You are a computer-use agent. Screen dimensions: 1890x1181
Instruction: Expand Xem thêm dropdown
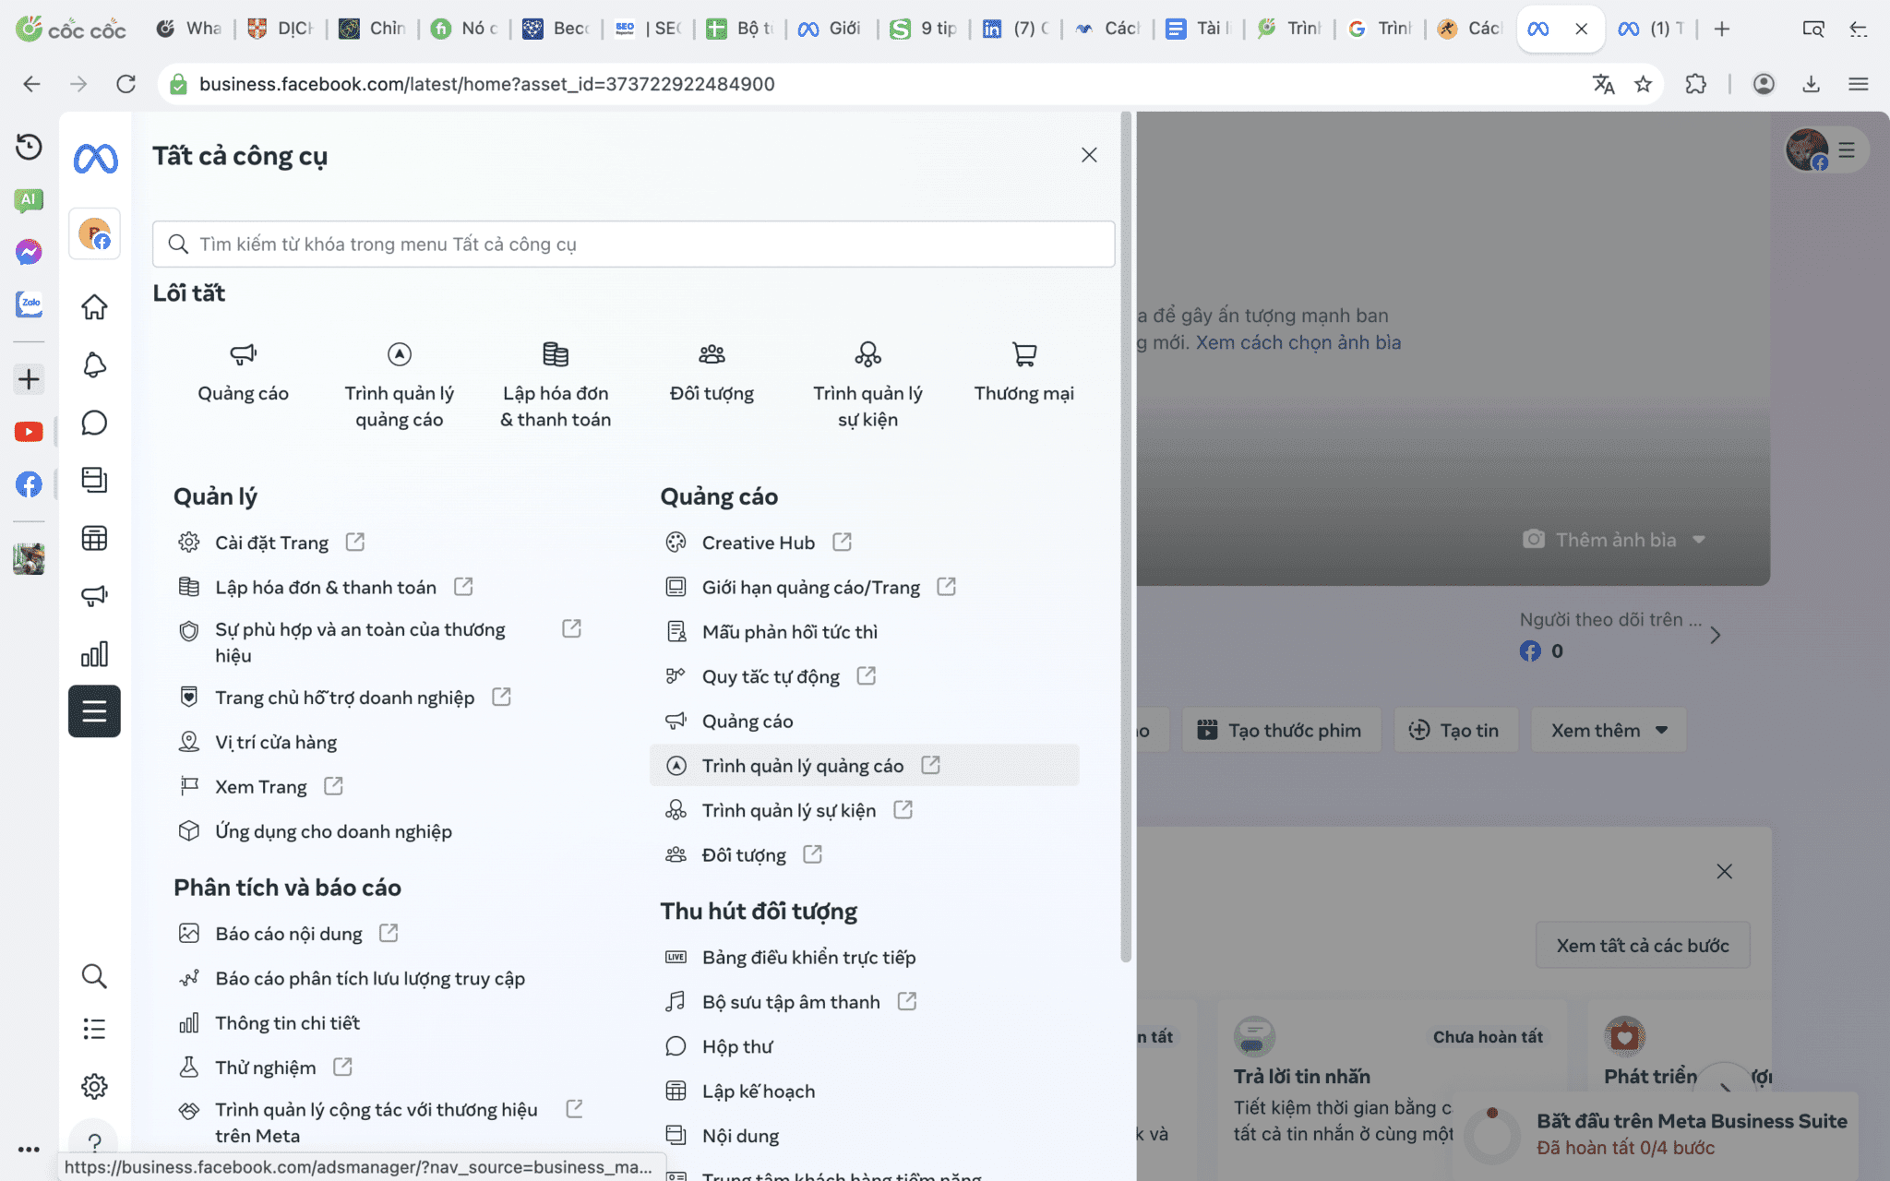click(x=1609, y=730)
